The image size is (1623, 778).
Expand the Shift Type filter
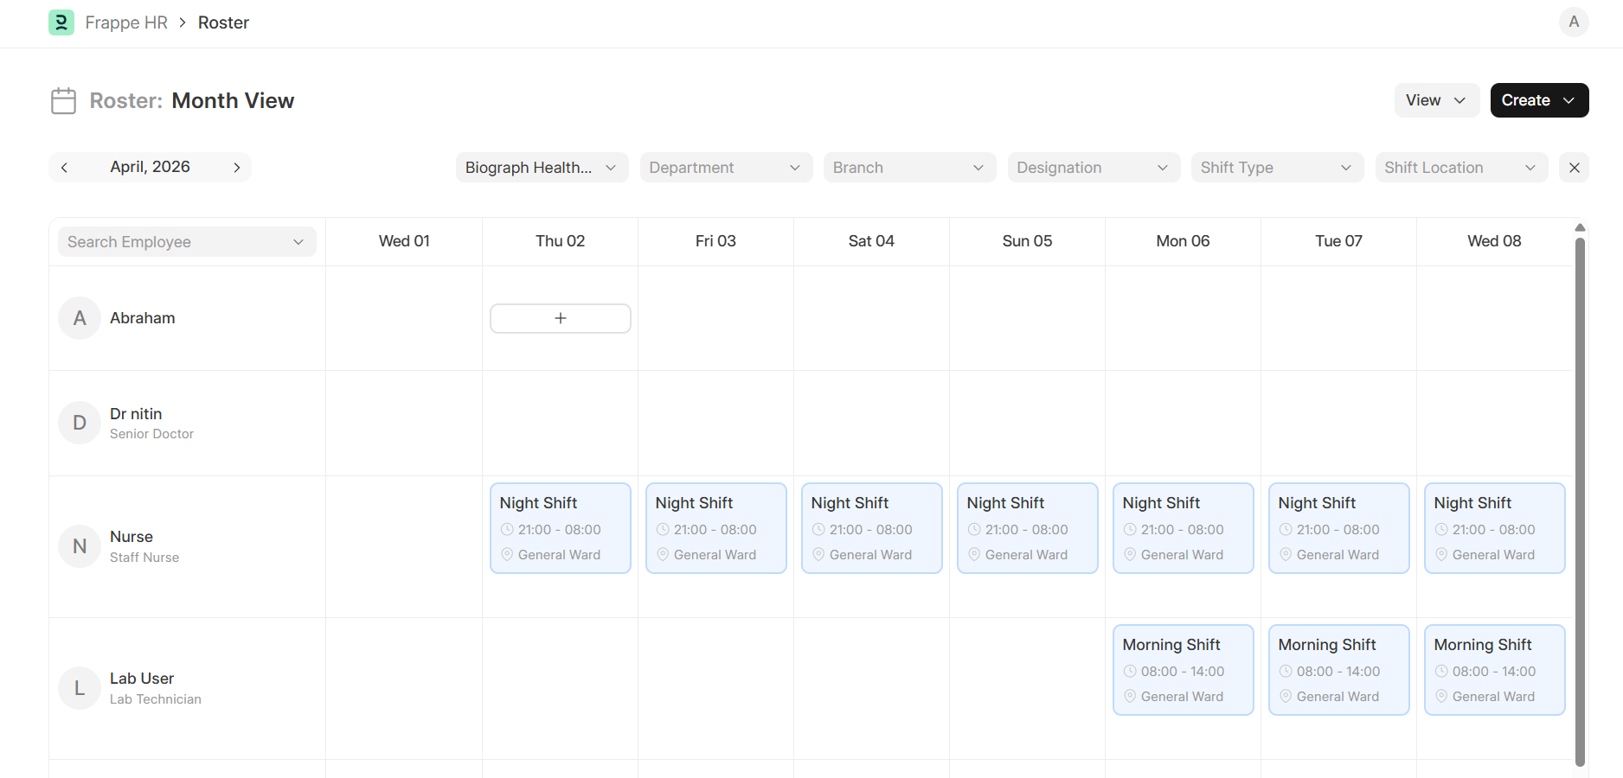pos(1276,168)
